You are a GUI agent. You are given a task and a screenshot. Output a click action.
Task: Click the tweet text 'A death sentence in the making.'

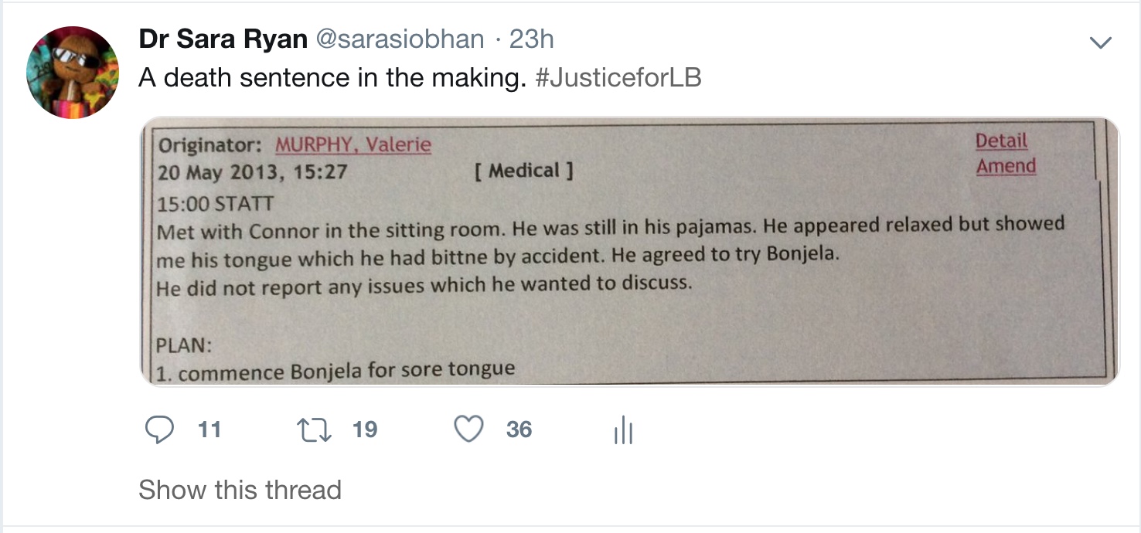pos(332,78)
